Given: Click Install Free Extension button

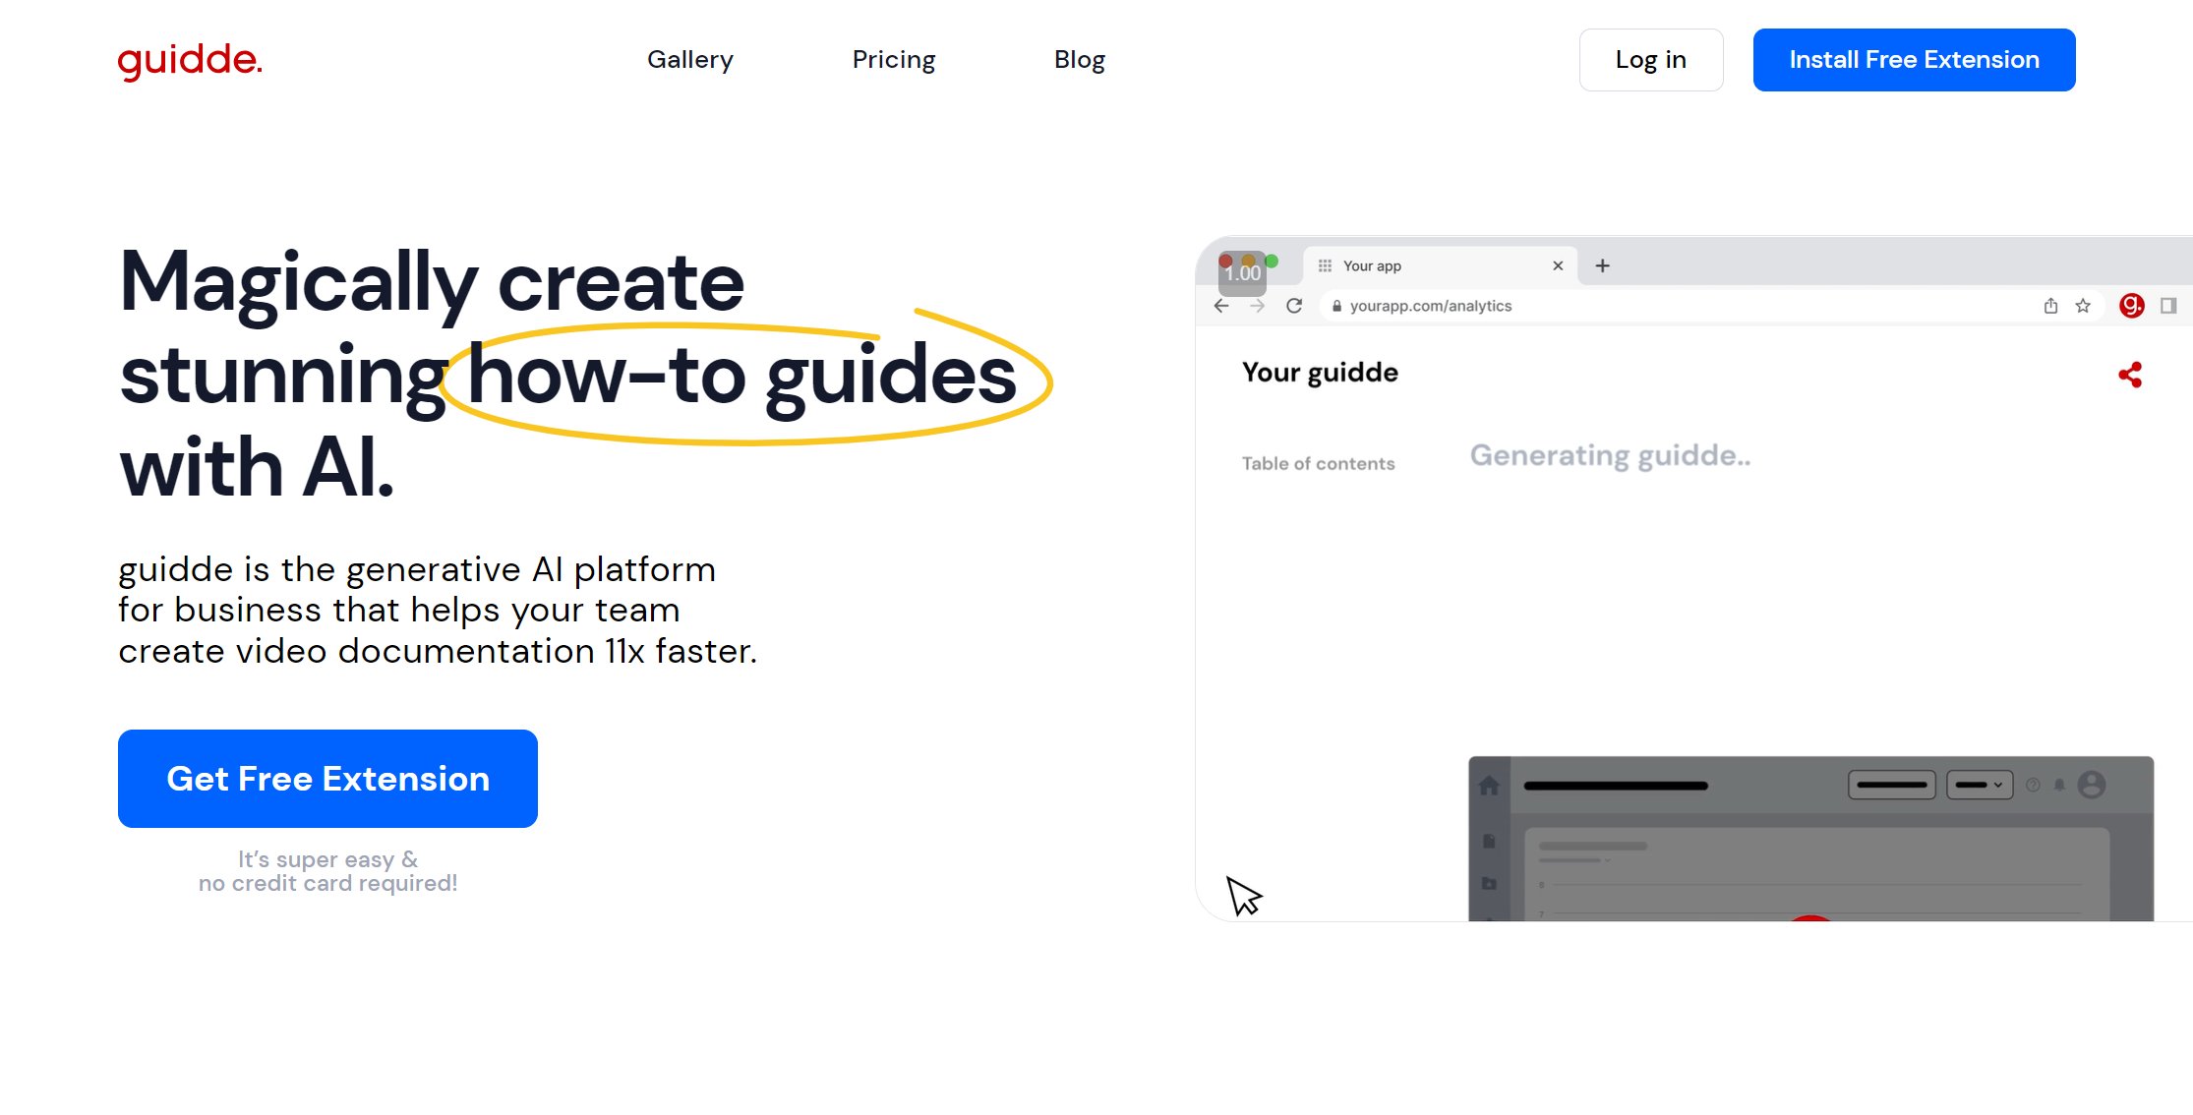Looking at the screenshot, I should coord(1914,60).
